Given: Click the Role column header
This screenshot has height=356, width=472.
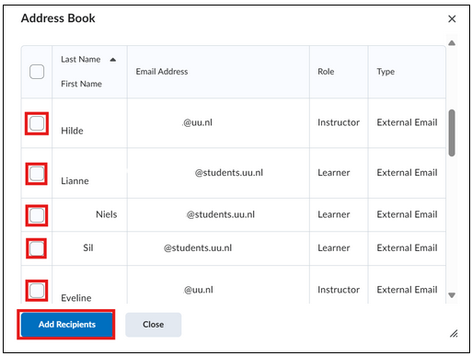Looking at the screenshot, I should coord(326,72).
